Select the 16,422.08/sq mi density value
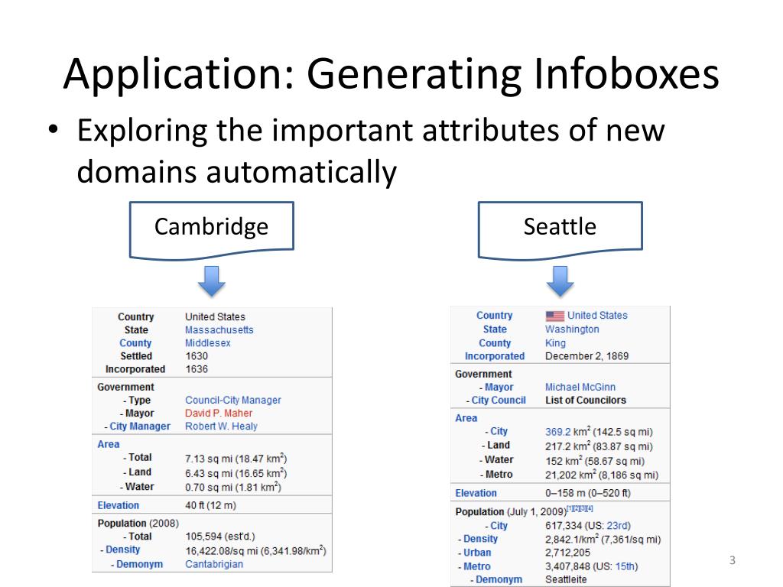The height and width of the screenshot is (587, 783). 255,550
